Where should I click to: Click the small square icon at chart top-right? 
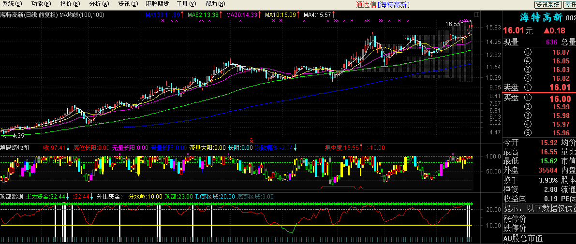tap(476, 14)
